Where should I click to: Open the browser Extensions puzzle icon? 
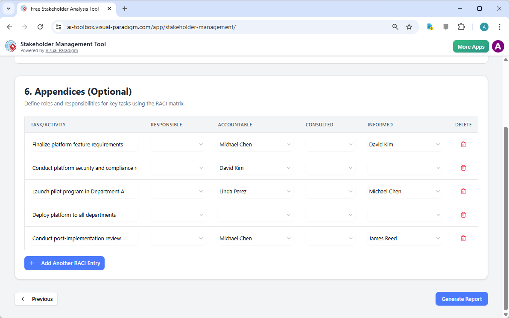point(461,26)
